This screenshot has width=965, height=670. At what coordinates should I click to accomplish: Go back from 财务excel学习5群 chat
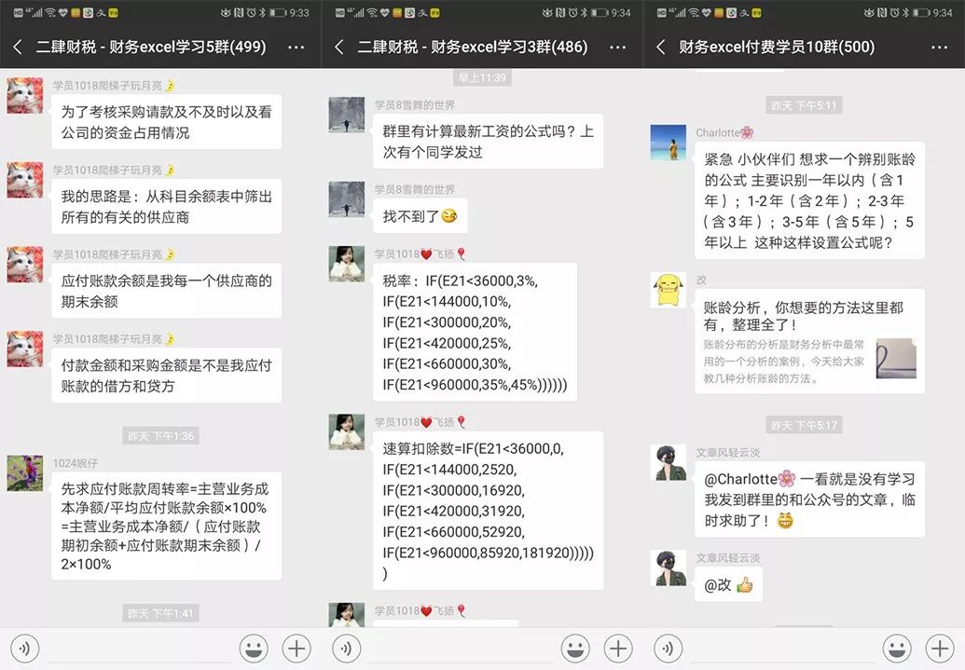point(18,47)
